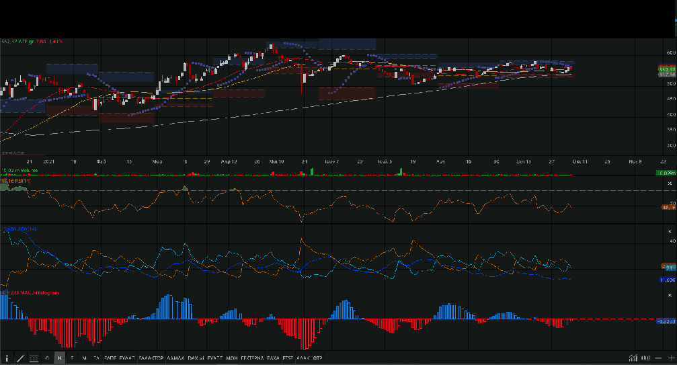Close the ADX(14) indicator panel
This screenshot has width=677, height=365.
[670, 232]
